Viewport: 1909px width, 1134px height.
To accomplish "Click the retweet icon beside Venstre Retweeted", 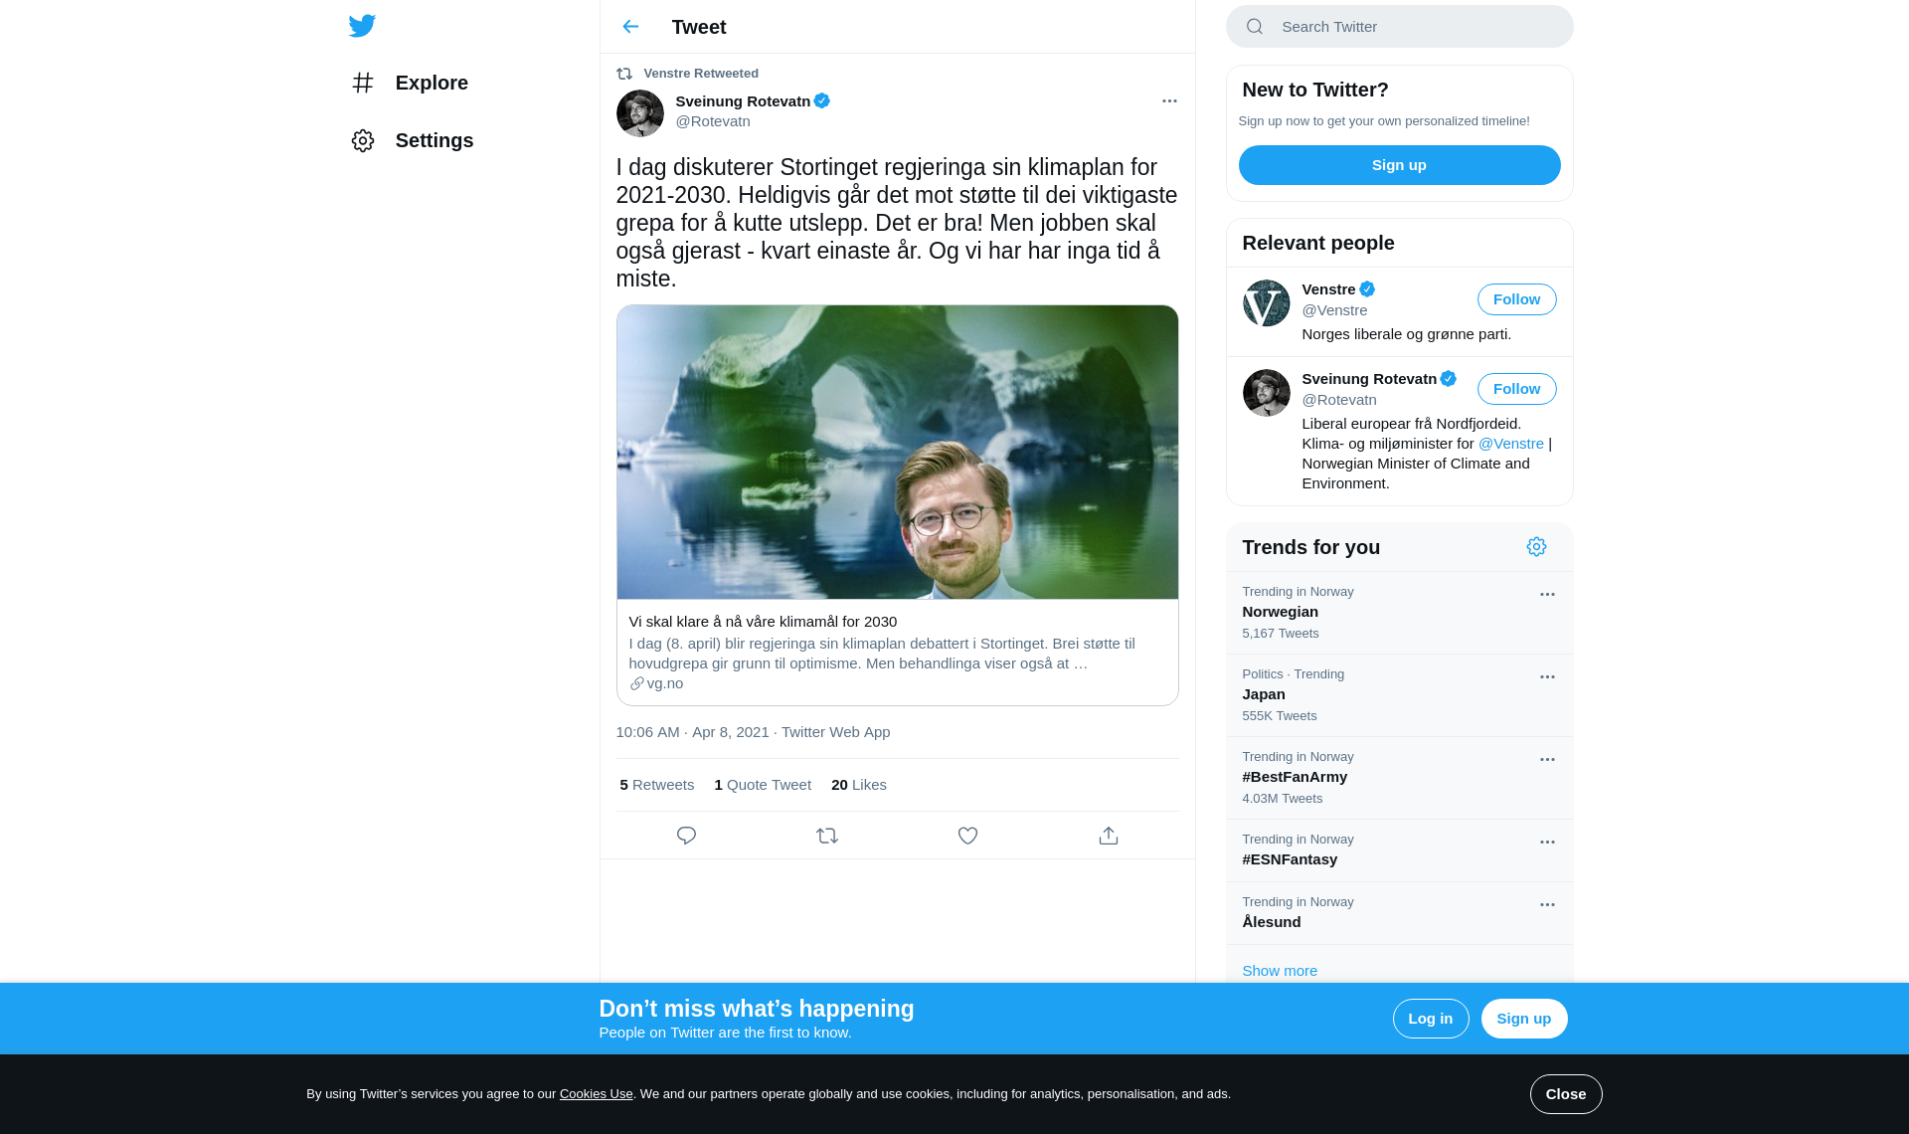I will pos(624,74).
